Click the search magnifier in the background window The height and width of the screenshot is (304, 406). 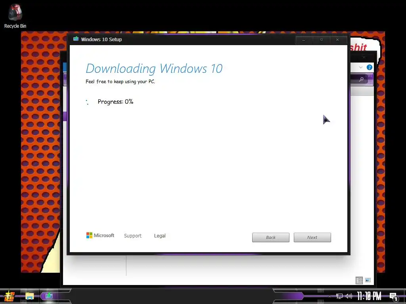tap(361, 79)
